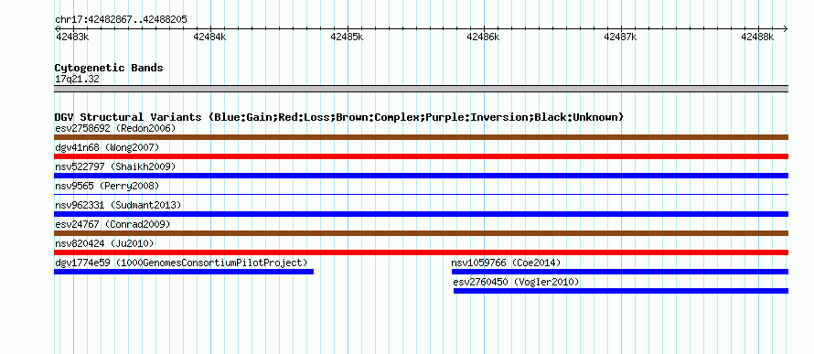Click the 42488k ruler tick label
The image size is (814, 354).
pos(757,37)
